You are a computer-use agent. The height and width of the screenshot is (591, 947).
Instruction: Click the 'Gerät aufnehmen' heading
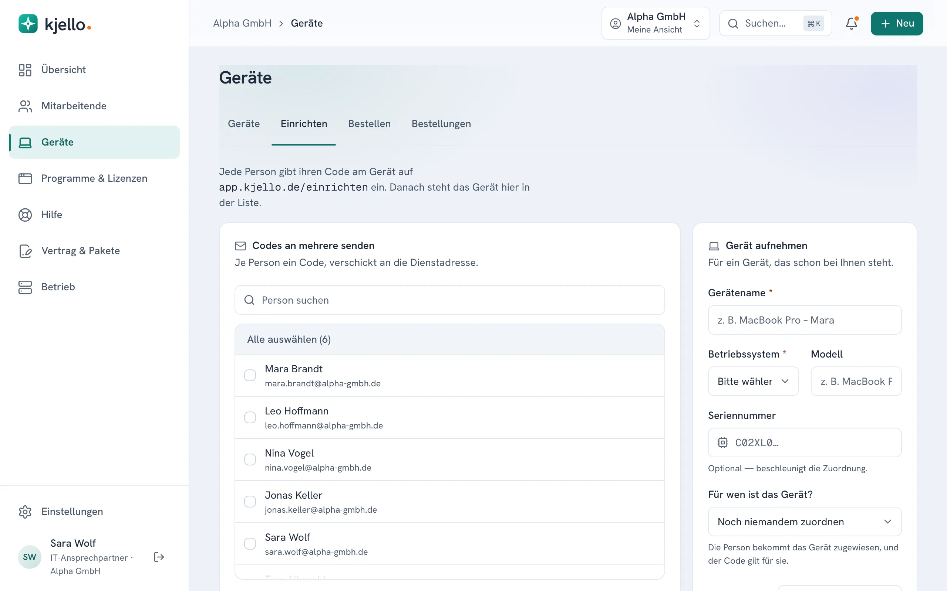pyautogui.click(x=766, y=246)
